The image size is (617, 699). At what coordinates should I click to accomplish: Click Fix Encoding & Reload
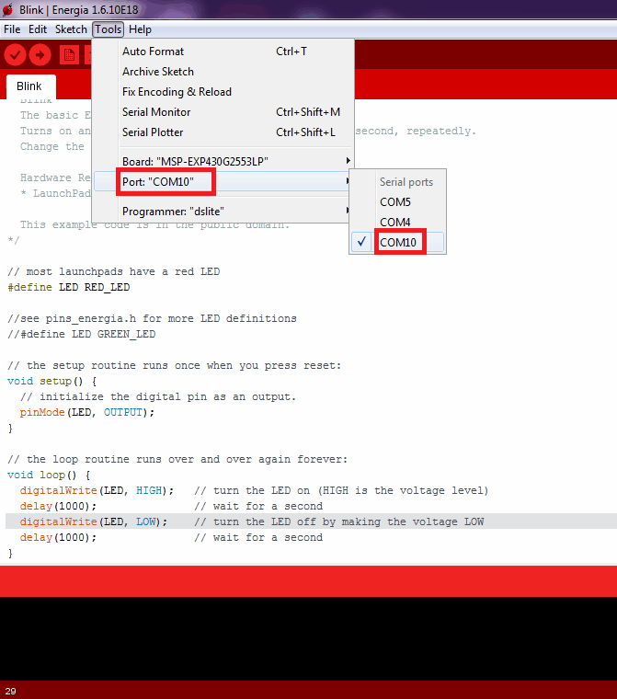(x=177, y=92)
